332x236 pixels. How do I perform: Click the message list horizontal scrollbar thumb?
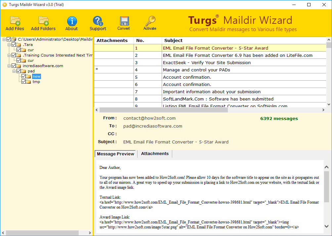163,110
